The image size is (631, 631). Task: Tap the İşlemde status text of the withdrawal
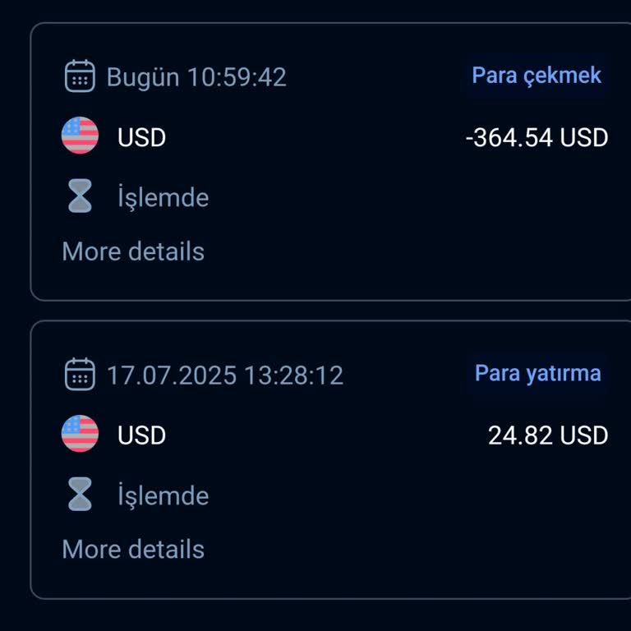coord(163,198)
